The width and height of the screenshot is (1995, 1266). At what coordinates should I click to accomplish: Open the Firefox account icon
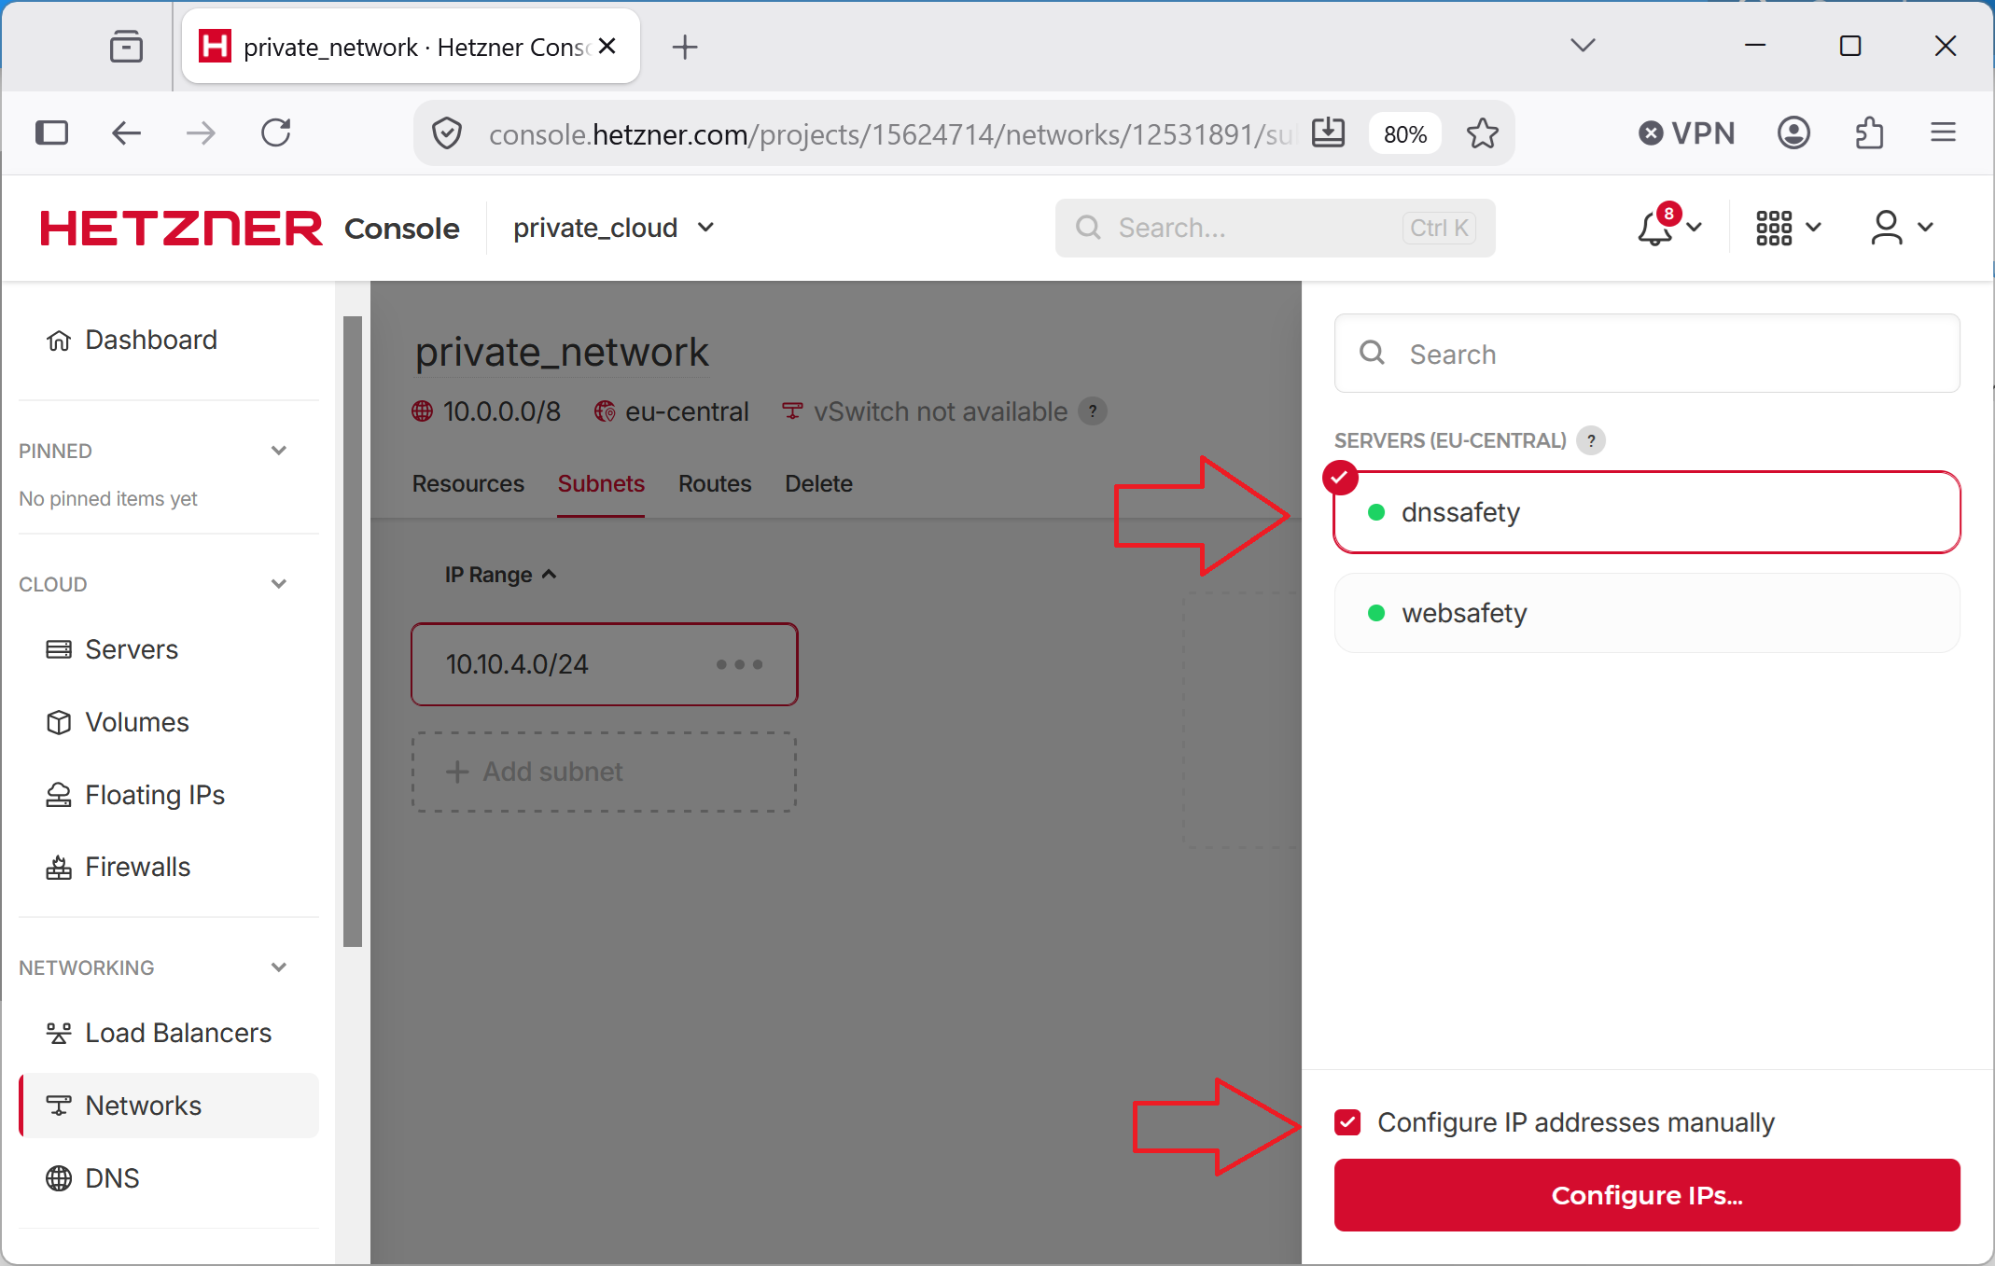[1793, 132]
